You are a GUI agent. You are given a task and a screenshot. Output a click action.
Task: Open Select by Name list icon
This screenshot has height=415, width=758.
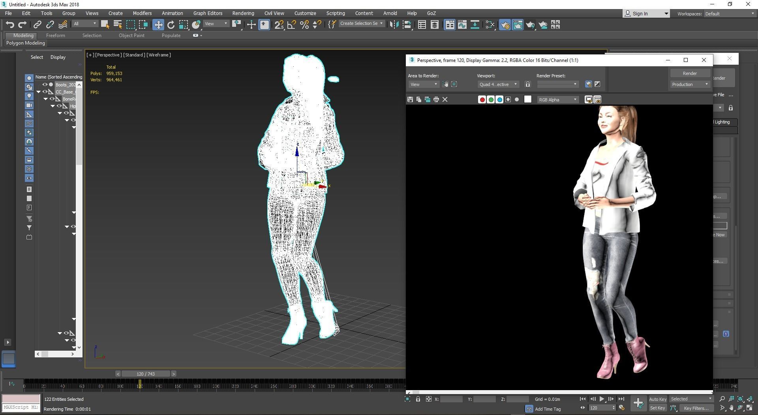point(118,25)
